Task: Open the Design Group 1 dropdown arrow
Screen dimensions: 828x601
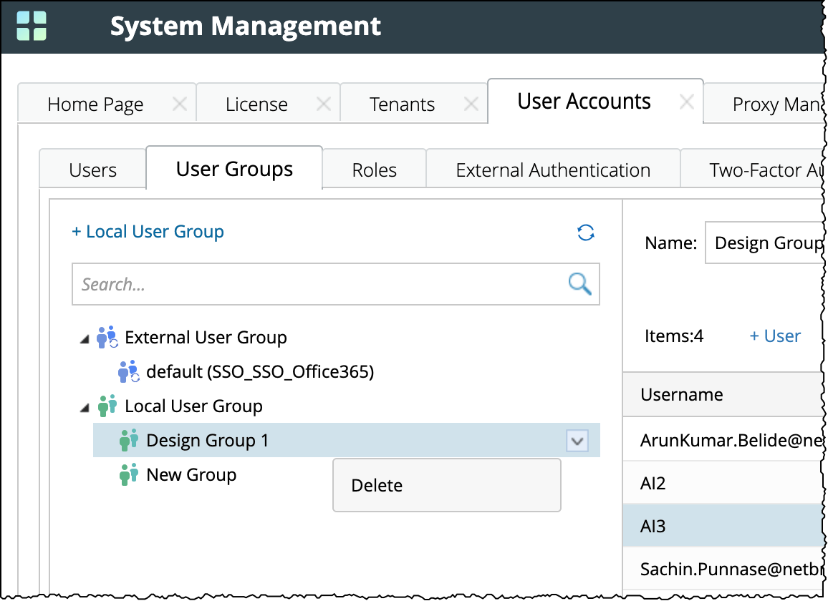Action: (x=577, y=441)
